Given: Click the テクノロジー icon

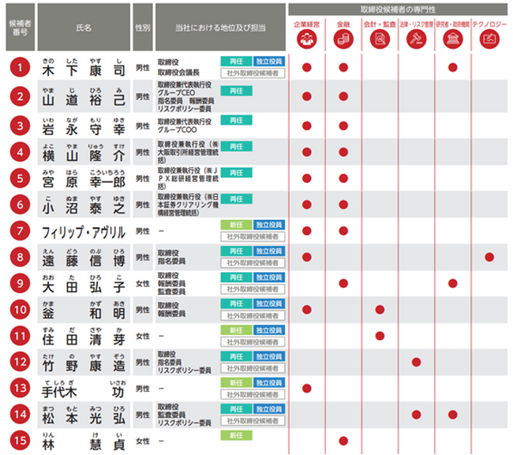Looking at the screenshot, I should [x=489, y=39].
